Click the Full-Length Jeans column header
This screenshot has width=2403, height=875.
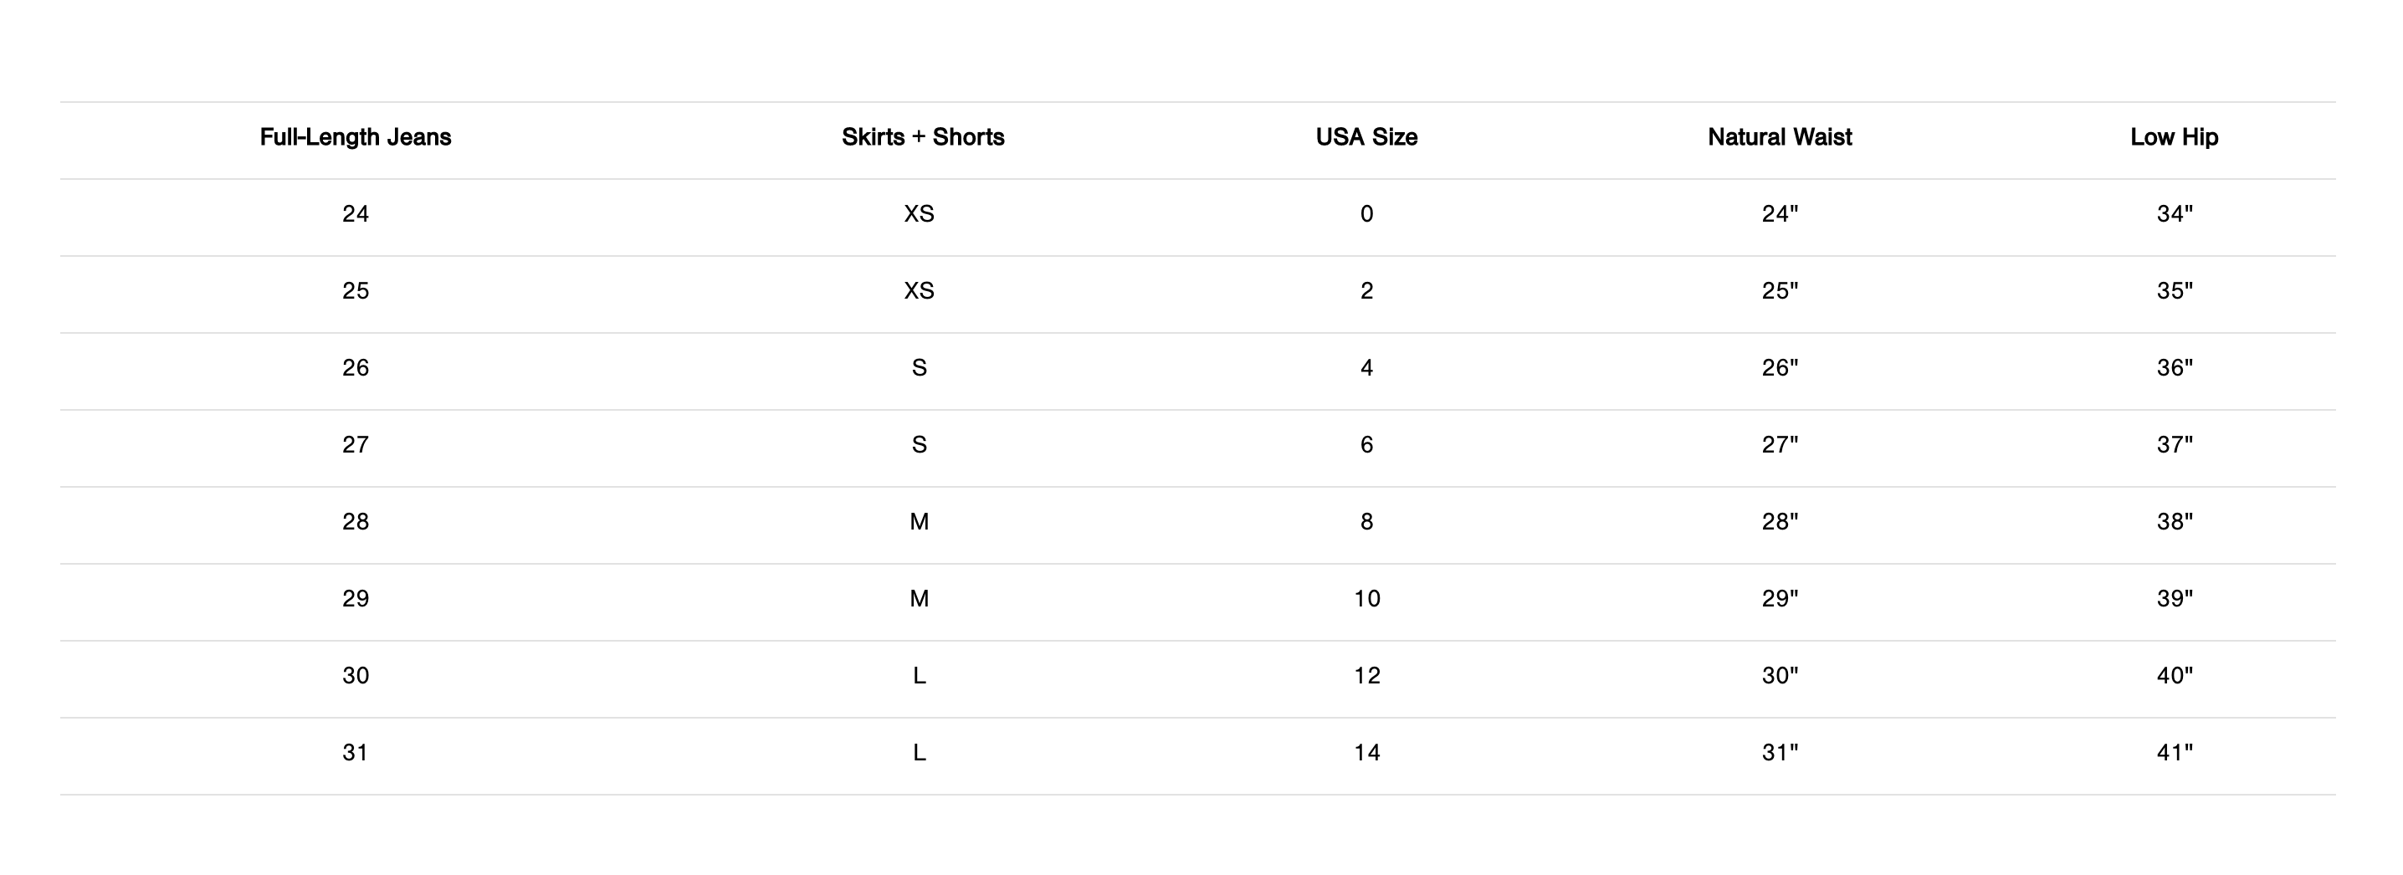pos(356,137)
